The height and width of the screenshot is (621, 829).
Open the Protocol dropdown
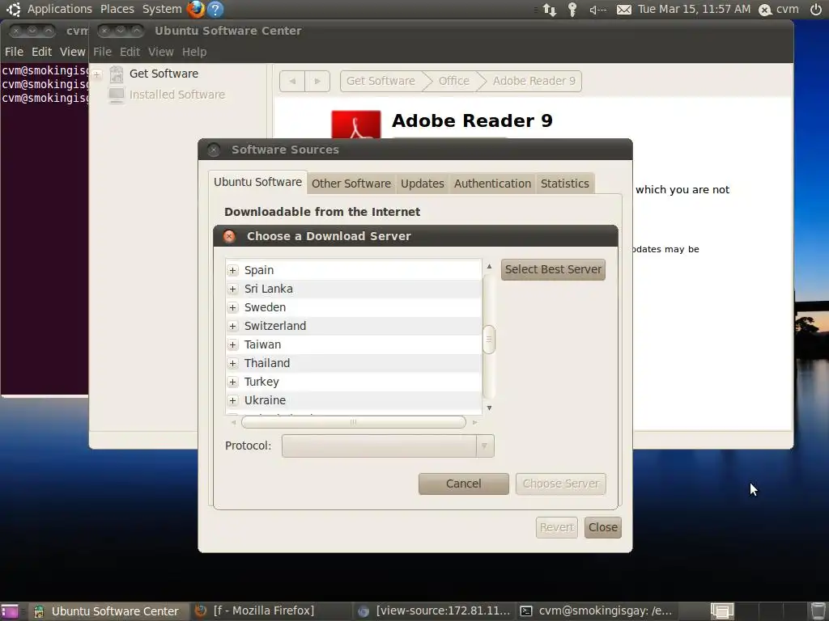point(388,446)
